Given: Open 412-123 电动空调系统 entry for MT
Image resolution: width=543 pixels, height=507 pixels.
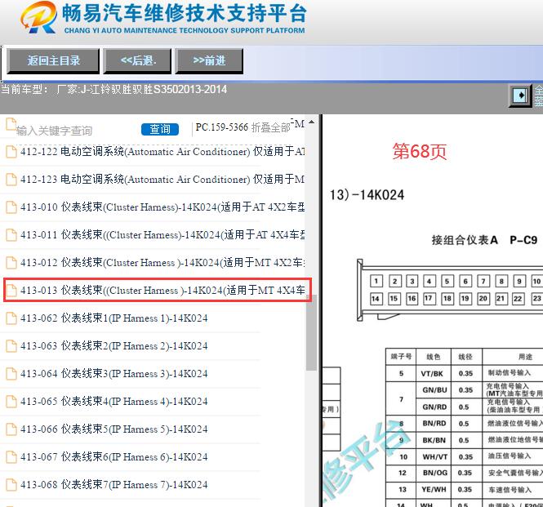Looking at the screenshot, I should point(162,180).
